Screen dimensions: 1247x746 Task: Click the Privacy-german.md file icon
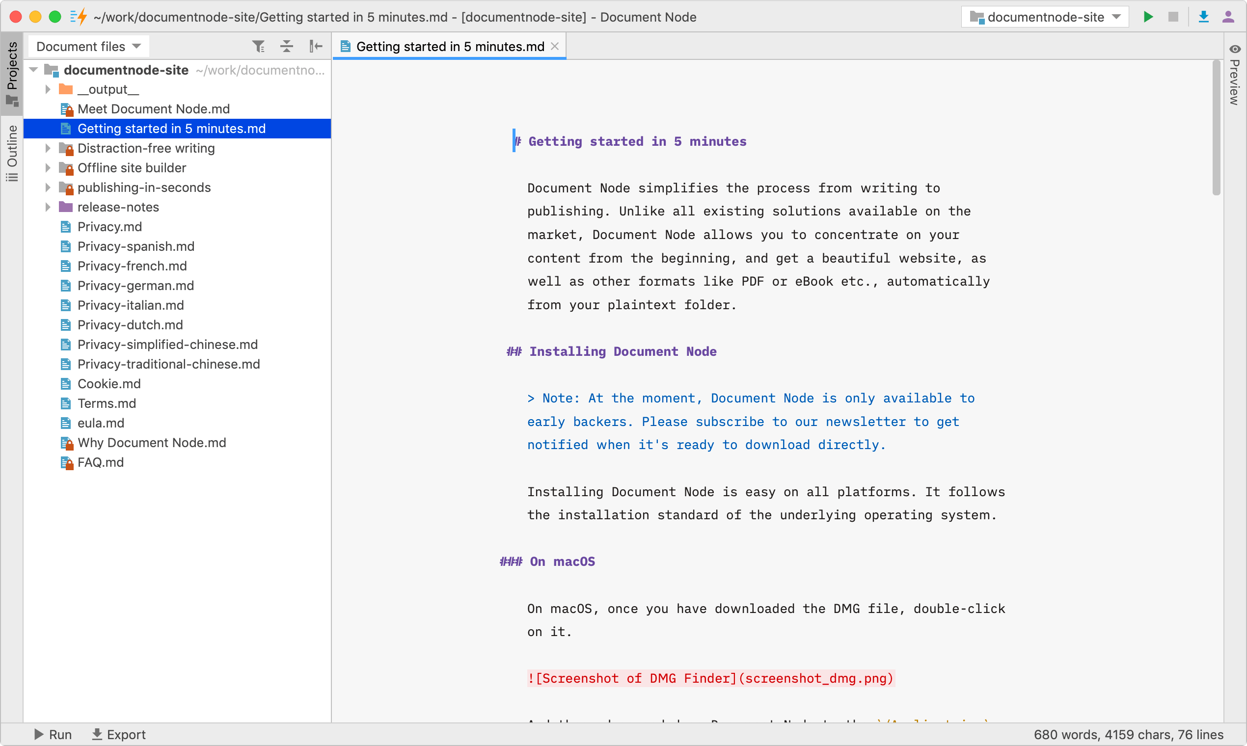65,286
